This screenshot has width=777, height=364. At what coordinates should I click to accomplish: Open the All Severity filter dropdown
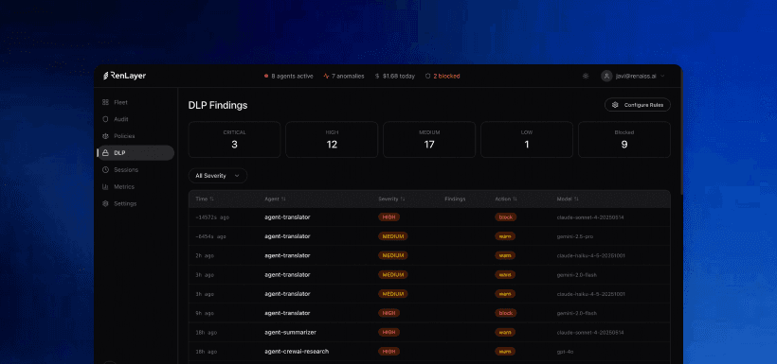click(x=218, y=176)
